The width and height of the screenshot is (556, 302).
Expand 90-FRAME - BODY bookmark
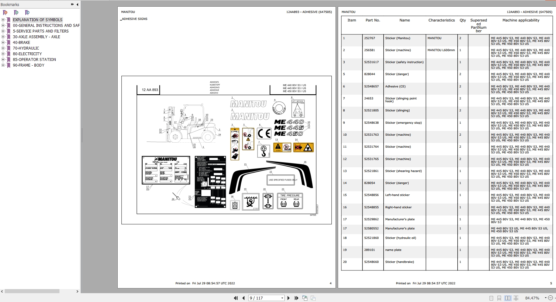tap(3, 65)
